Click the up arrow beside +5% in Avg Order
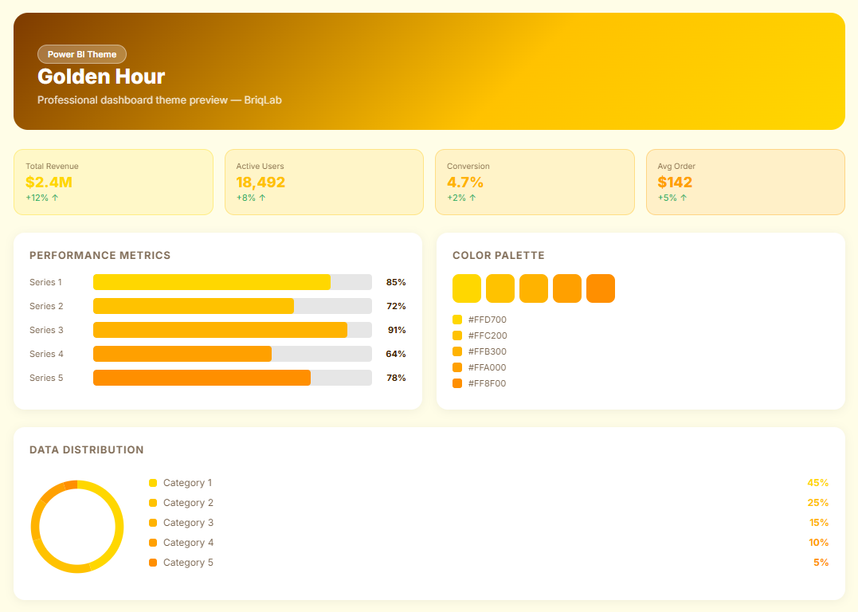Viewport: 858px width, 612px height. [684, 198]
